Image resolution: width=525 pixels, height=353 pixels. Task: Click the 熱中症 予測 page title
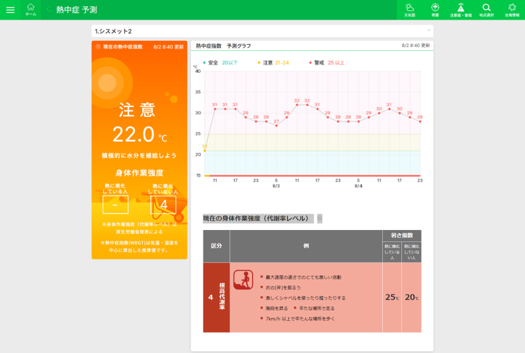pyautogui.click(x=76, y=10)
